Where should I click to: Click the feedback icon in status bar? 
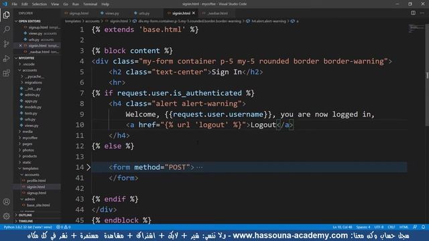[415, 227]
